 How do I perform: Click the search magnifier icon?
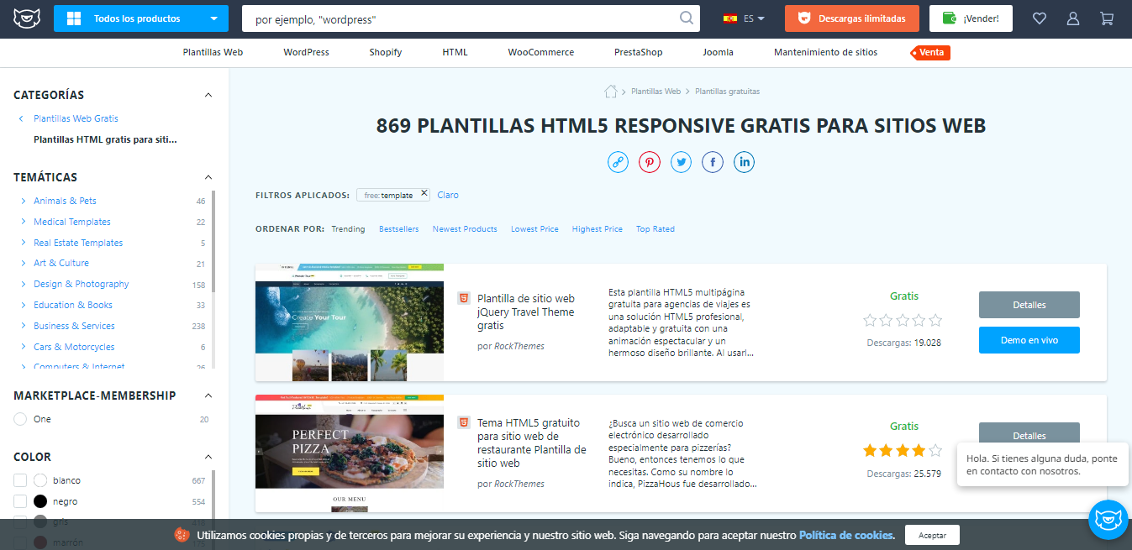[x=687, y=18]
